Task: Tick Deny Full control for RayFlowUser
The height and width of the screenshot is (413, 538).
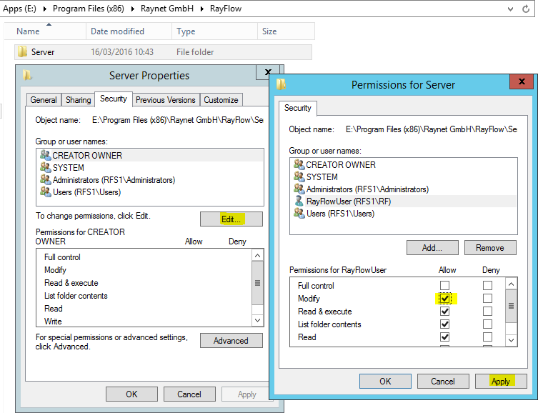Action: [x=487, y=285]
